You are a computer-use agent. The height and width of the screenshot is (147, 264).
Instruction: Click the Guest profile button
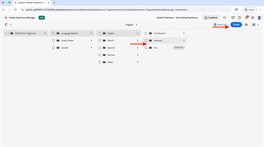click(250, 10)
